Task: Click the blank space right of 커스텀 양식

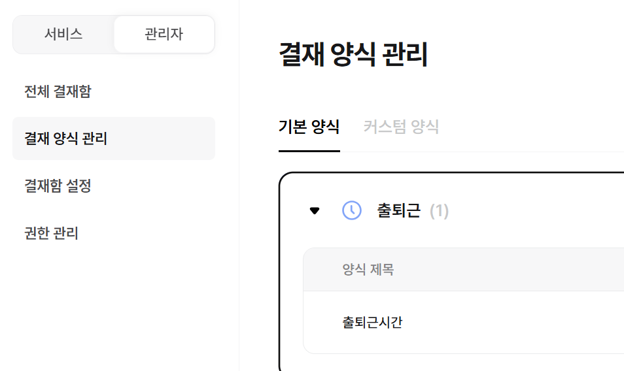Action: (532, 127)
